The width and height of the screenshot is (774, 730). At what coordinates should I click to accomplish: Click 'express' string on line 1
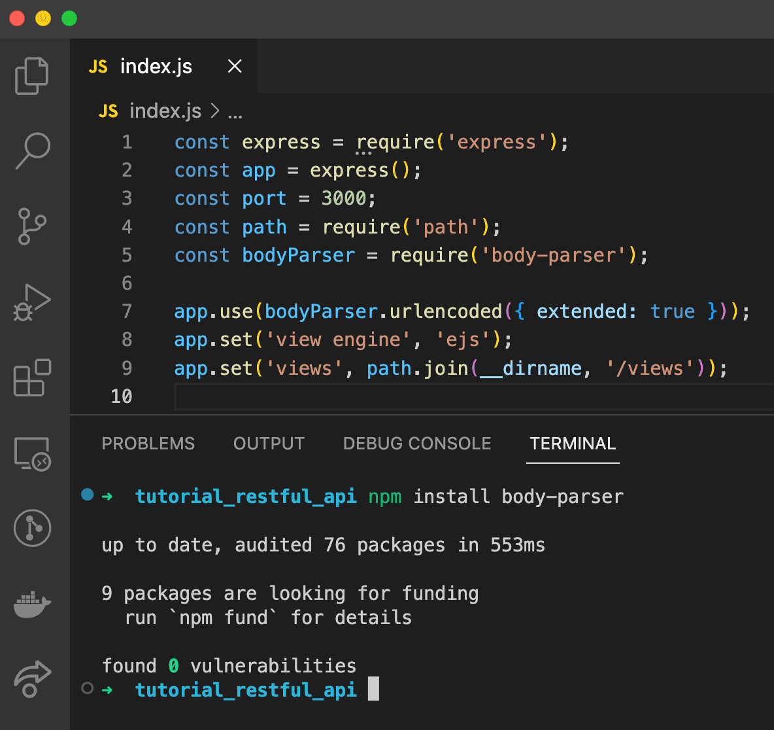(x=497, y=142)
